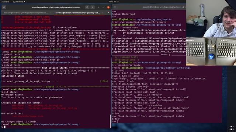
Task: Show applications grid icon
Action: [232, 128]
